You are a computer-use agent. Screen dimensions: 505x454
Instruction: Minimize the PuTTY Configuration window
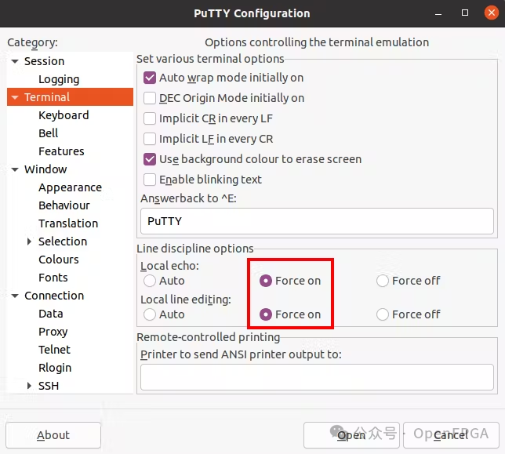[x=438, y=13]
